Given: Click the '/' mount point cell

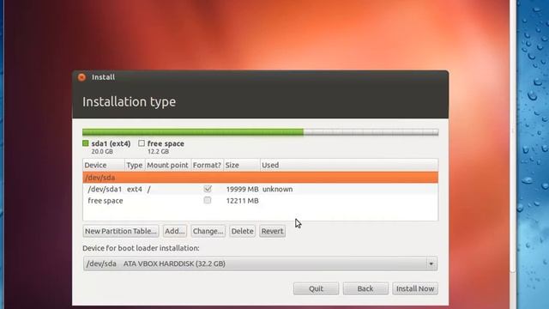Looking at the screenshot, I should pos(148,189).
